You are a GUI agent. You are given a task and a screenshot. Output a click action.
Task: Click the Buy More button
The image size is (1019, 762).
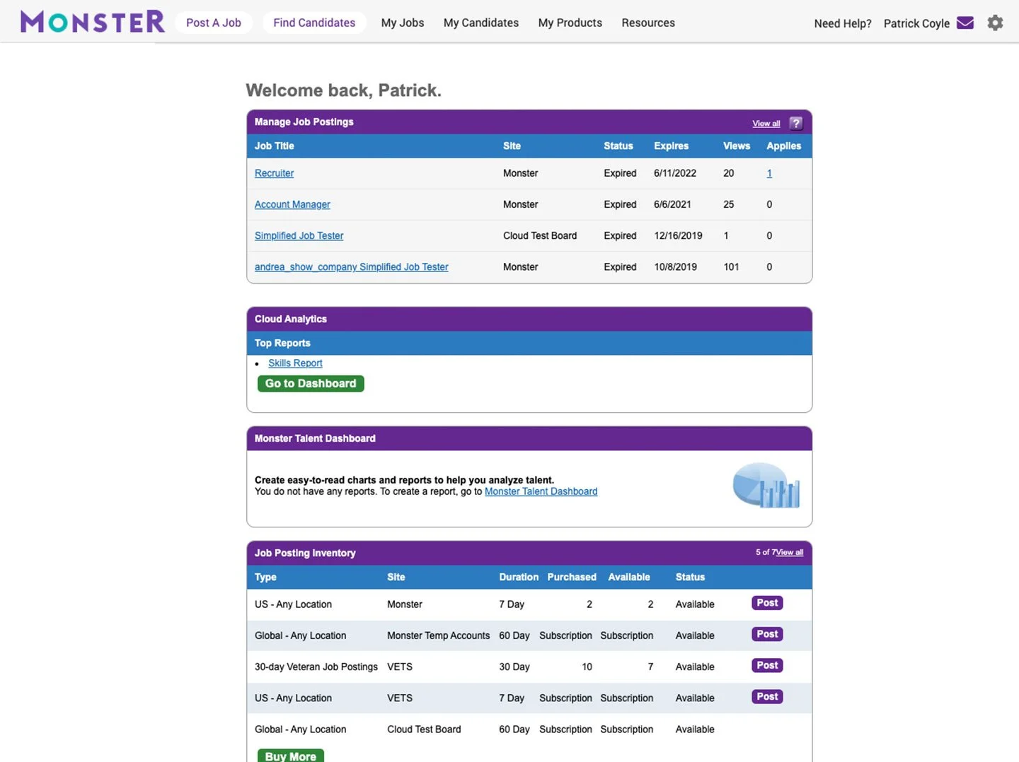(x=291, y=756)
